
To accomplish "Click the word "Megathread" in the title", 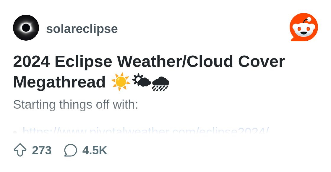I will pyautogui.click(x=59, y=82).
